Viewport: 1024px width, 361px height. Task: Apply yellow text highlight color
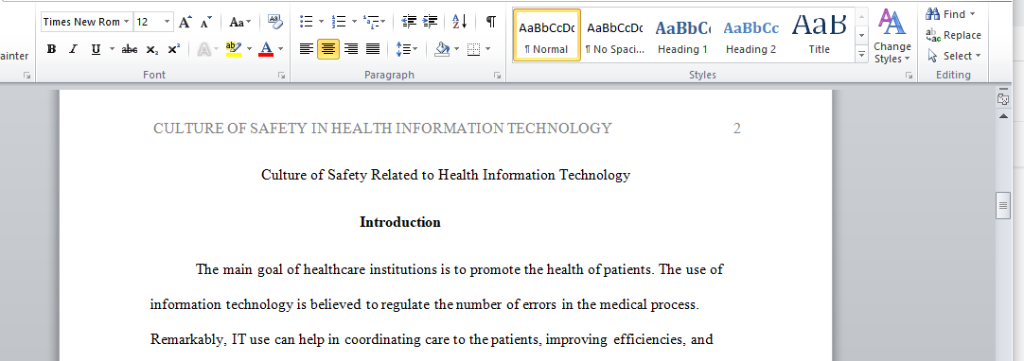(233, 49)
